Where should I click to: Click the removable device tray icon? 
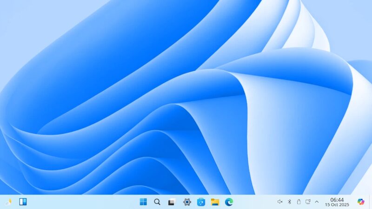(x=299, y=202)
